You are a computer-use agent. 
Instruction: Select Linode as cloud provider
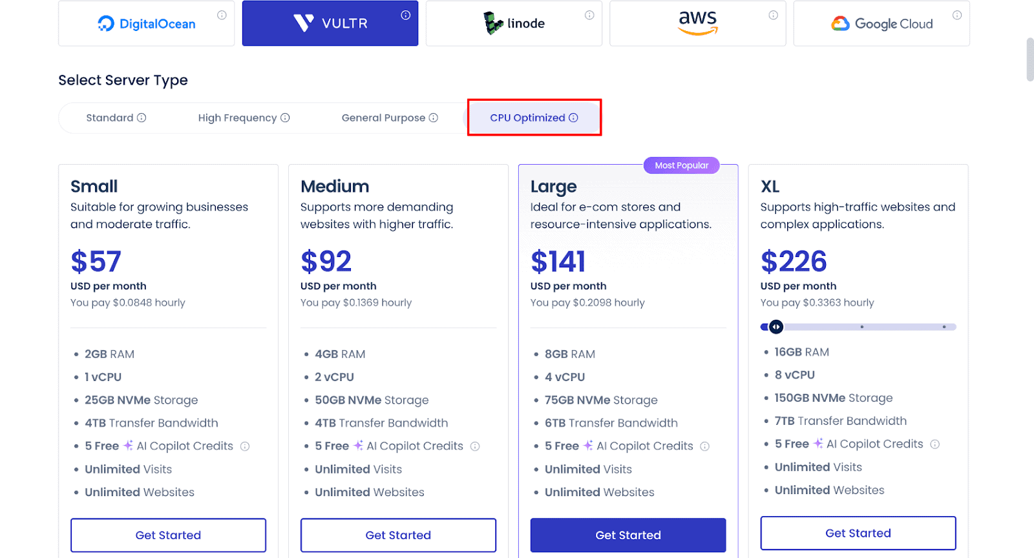click(x=514, y=24)
